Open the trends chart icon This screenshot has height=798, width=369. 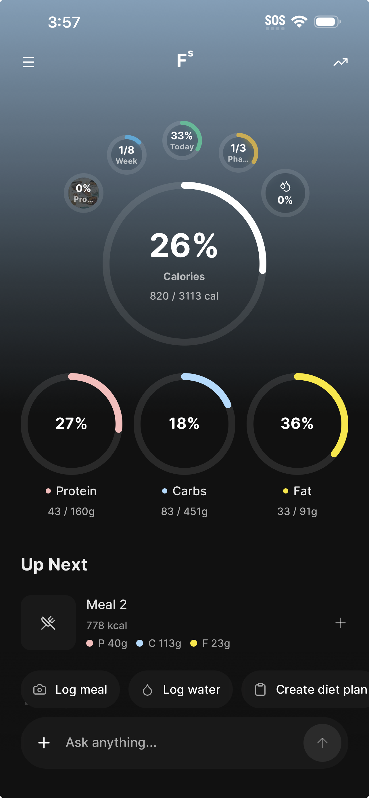340,62
